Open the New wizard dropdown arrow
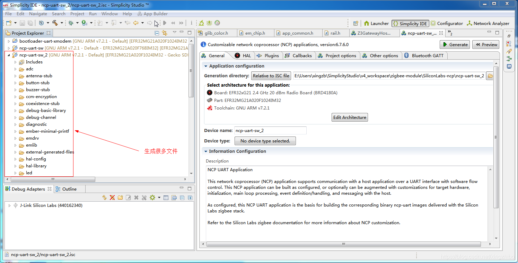 pos(15,23)
